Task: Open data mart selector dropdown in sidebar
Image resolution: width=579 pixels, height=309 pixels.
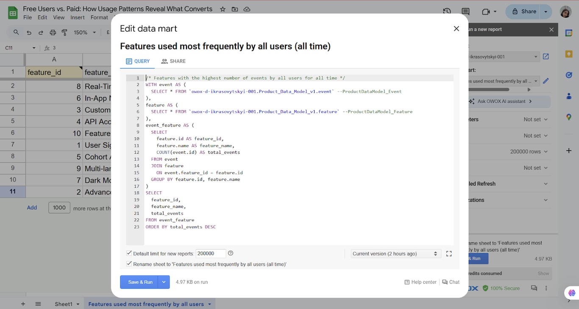Action: (536, 81)
